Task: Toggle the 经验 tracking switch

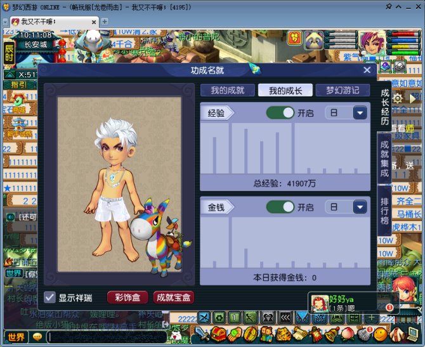Action: click(x=280, y=113)
